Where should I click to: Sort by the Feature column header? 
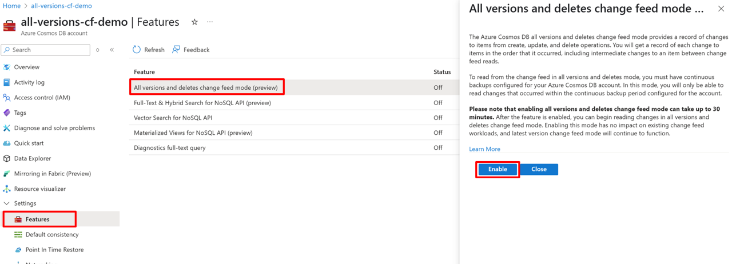point(144,72)
